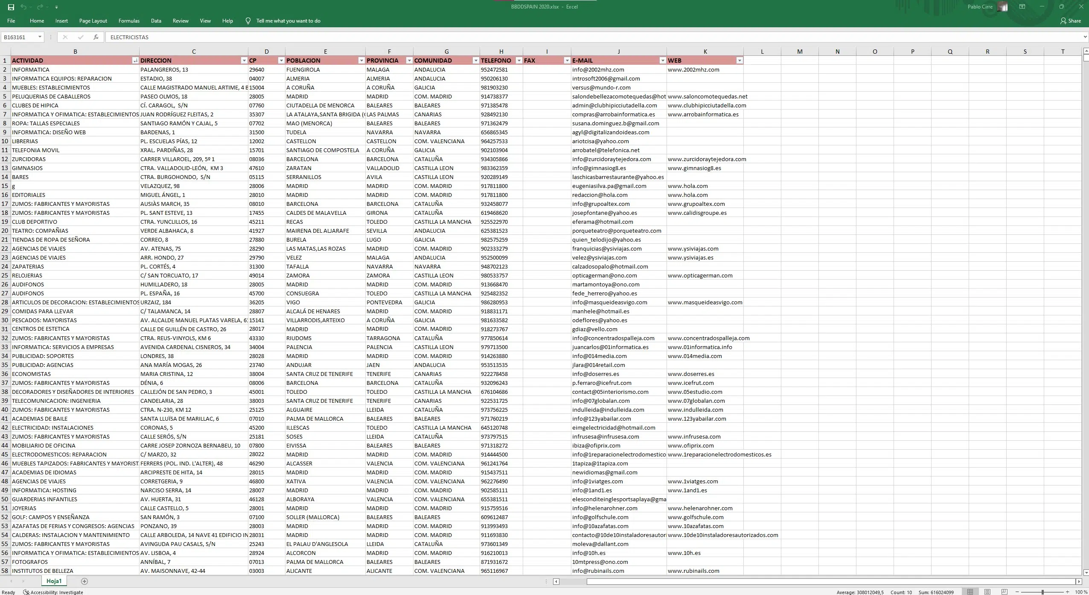Click the Insert Function fx icon
Screen dimensions: 1089x595
click(x=96, y=37)
